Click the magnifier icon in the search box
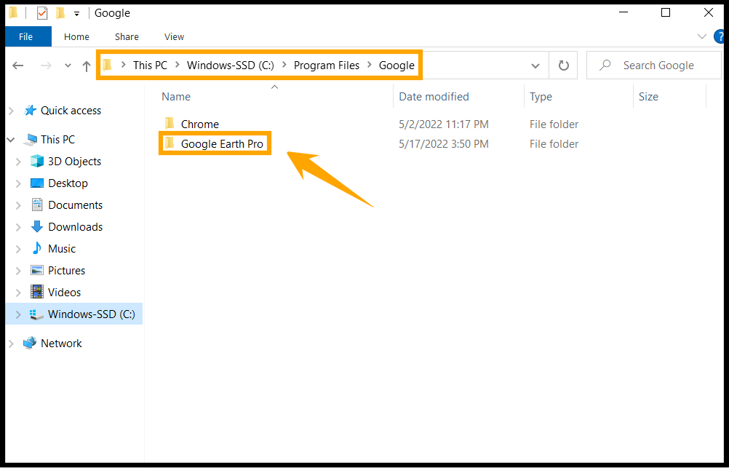Image resolution: width=729 pixels, height=468 pixels. pos(605,66)
